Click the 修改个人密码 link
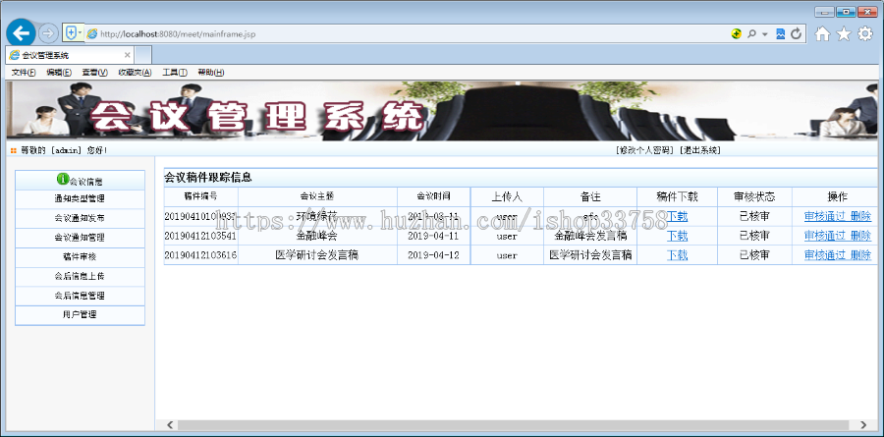884x437 pixels. point(645,150)
